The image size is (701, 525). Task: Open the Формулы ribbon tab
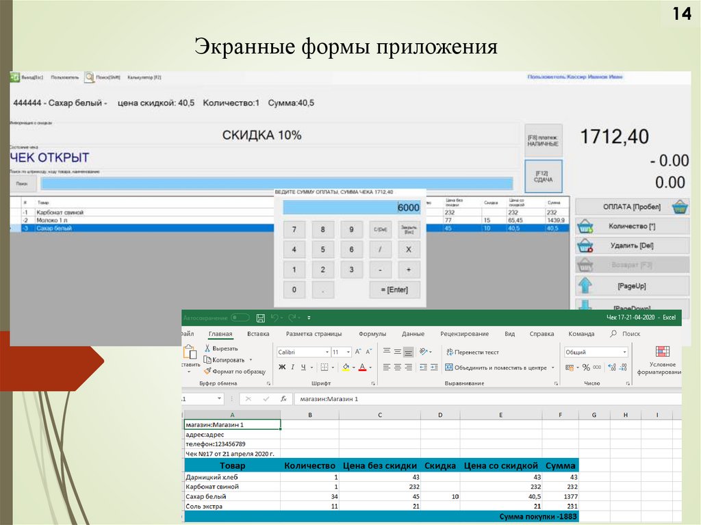pyautogui.click(x=372, y=333)
